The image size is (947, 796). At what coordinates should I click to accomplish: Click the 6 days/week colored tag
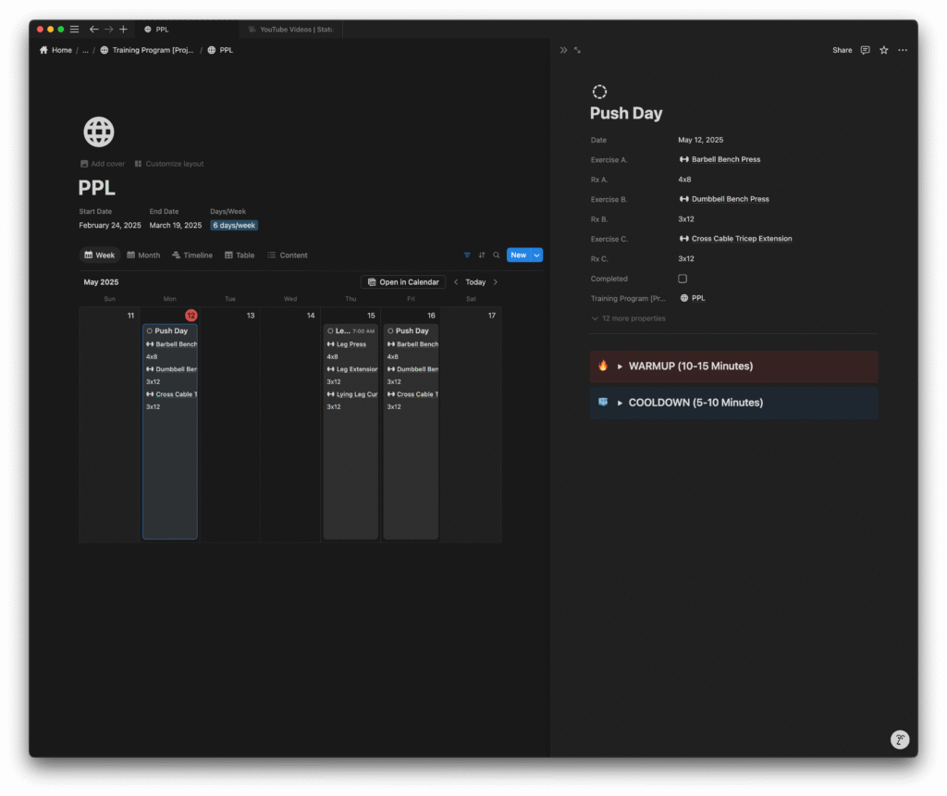[x=234, y=226]
